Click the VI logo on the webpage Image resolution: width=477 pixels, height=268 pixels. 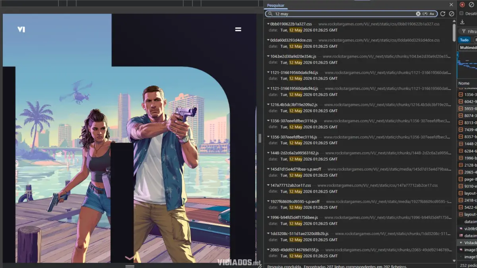(21, 29)
